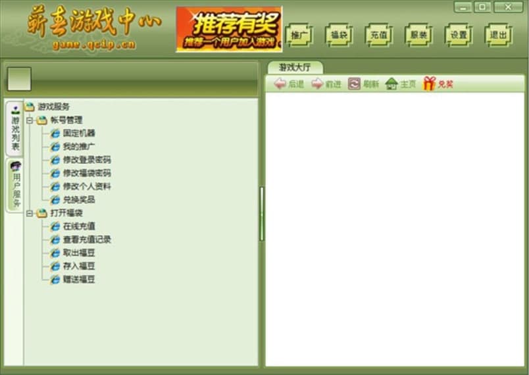Image resolution: width=529 pixels, height=375 pixels.
Task: Switch to 用户服务 side tab
Action: [x=16, y=185]
